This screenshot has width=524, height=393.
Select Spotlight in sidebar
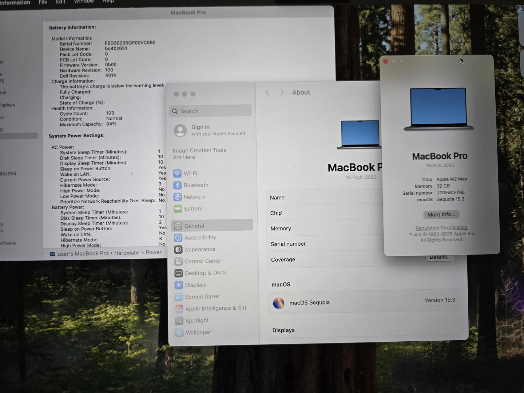[x=197, y=321]
